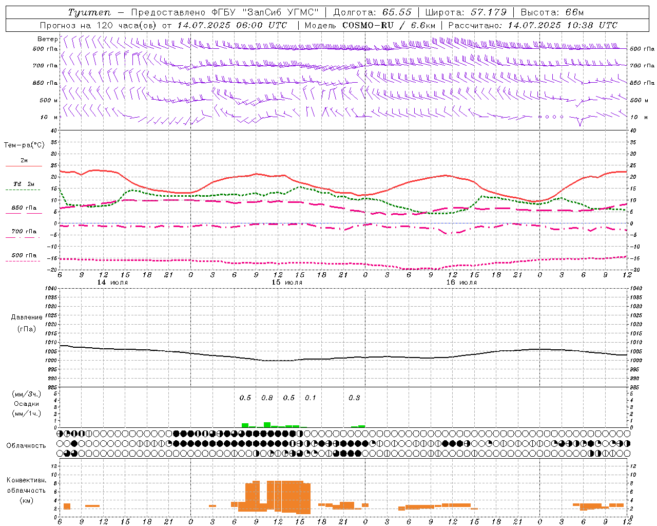Click the "(мм/1ч.)" precipitation unit label
Viewport: 657px width, 526px height.
pyautogui.click(x=27, y=414)
